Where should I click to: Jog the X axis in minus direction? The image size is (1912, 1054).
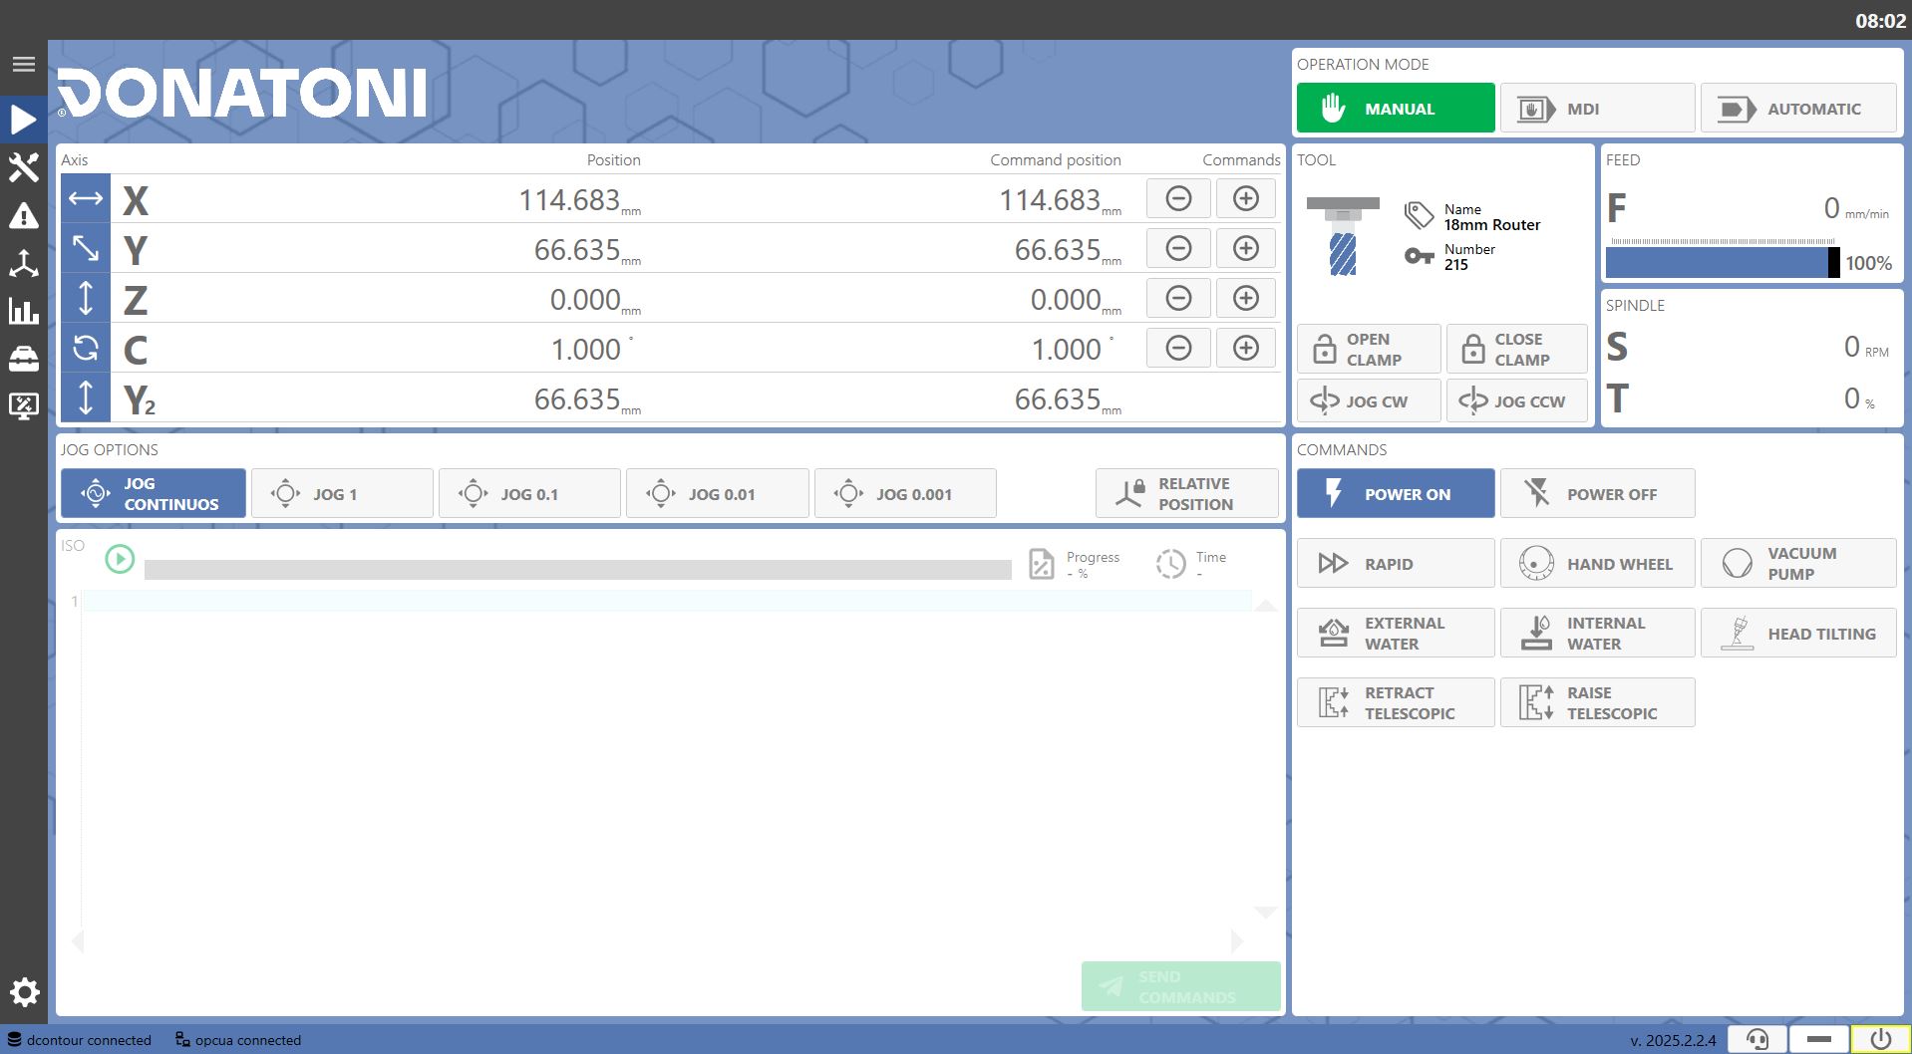[x=1178, y=199]
